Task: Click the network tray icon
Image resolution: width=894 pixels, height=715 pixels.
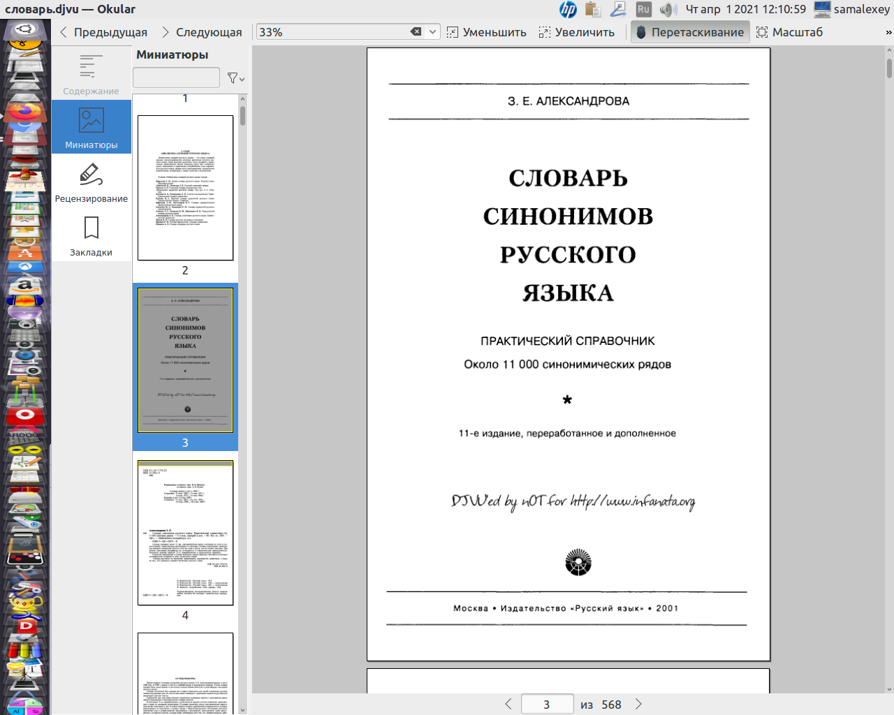Action: click(x=618, y=9)
